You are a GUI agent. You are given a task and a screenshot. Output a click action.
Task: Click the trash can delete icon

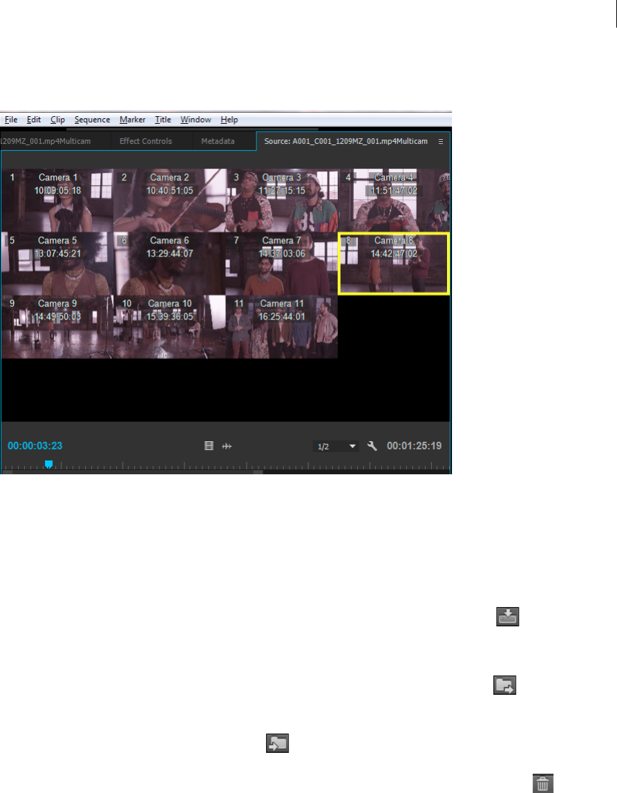pyautogui.click(x=542, y=783)
